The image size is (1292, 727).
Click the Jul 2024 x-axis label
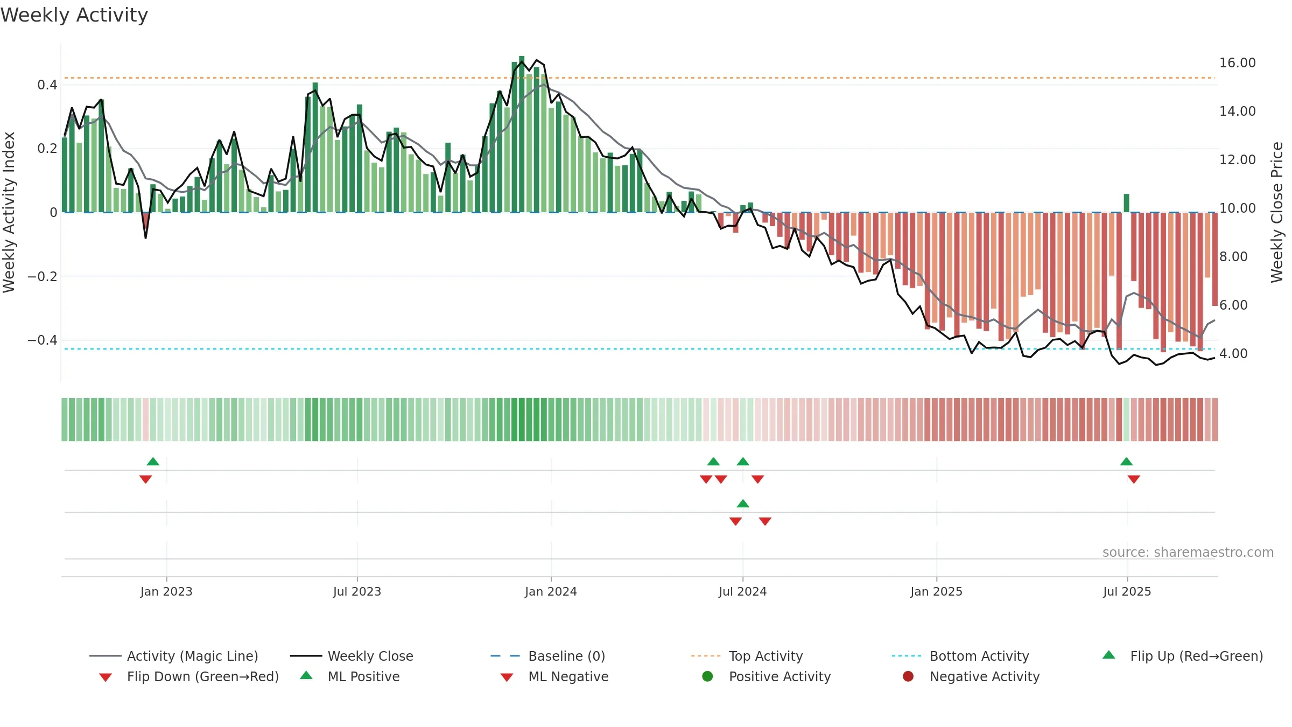click(742, 591)
